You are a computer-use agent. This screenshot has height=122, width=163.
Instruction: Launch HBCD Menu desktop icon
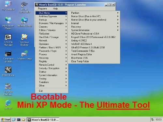pos(8,72)
